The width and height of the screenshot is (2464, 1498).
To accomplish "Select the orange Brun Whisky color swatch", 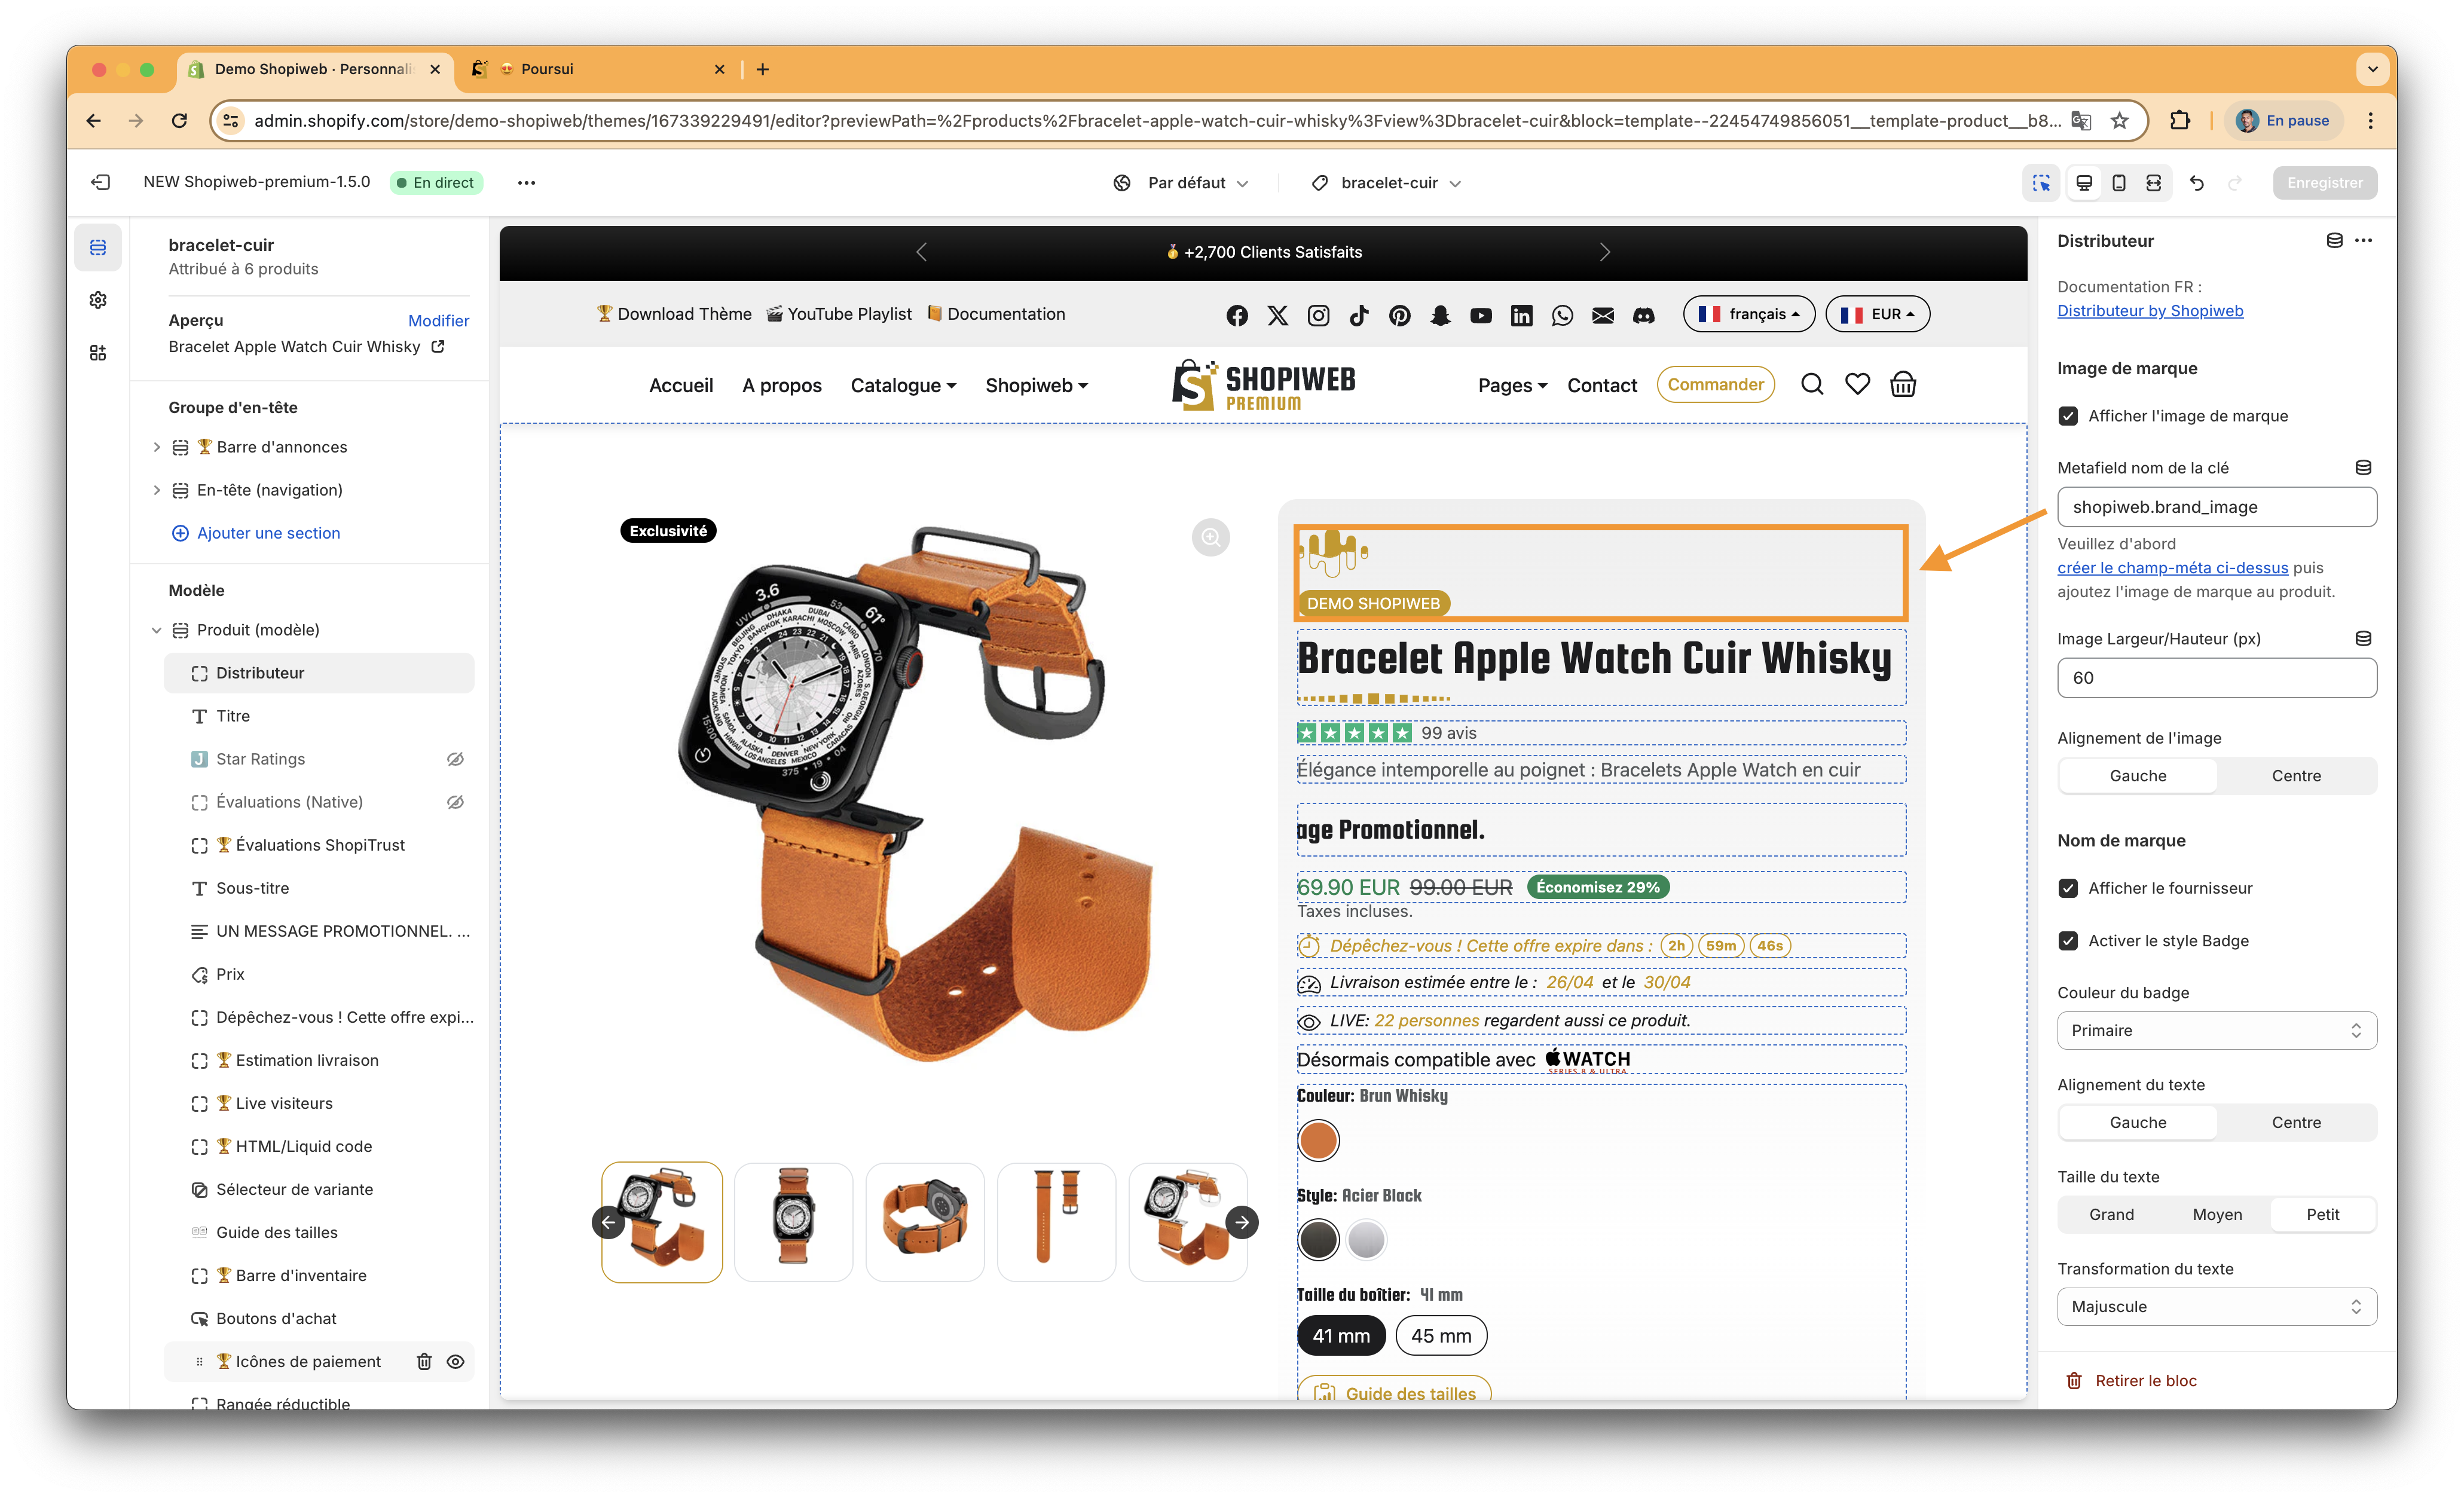I will [x=1318, y=1140].
